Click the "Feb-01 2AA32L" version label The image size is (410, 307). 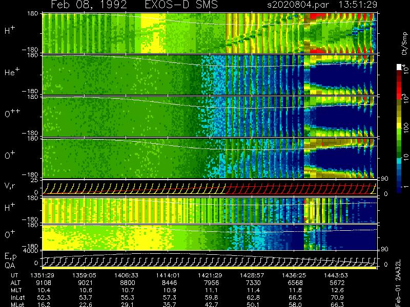398,283
